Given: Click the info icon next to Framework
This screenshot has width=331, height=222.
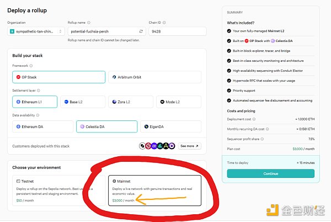Looking at the screenshot, I should tap(30, 66).
